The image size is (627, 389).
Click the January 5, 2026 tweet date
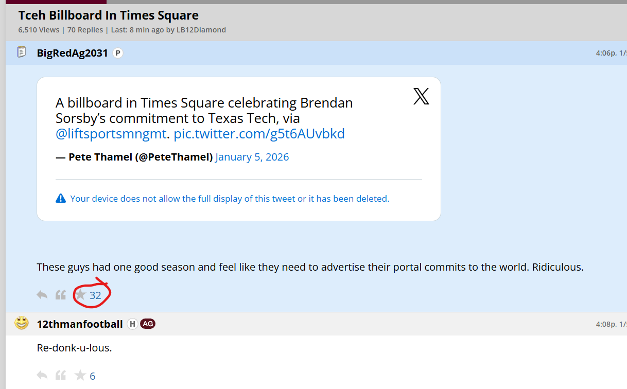(x=252, y=157)
